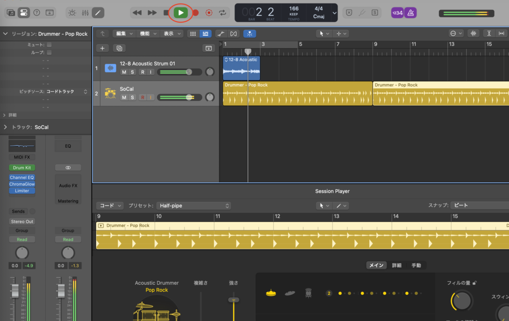Solo the SoCal drummer track
Screen dimensions: 509x321
133,97
